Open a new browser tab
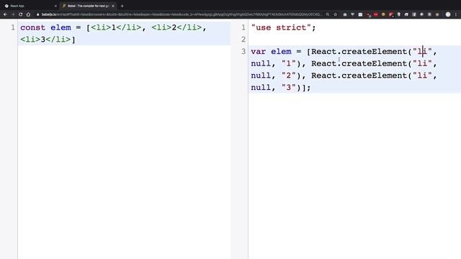 [x=122, y=6]
